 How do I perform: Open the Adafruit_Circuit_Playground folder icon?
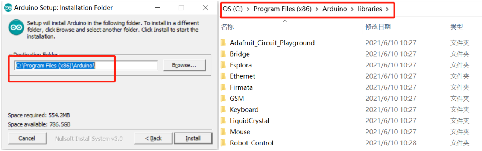(x=223, y=43)
